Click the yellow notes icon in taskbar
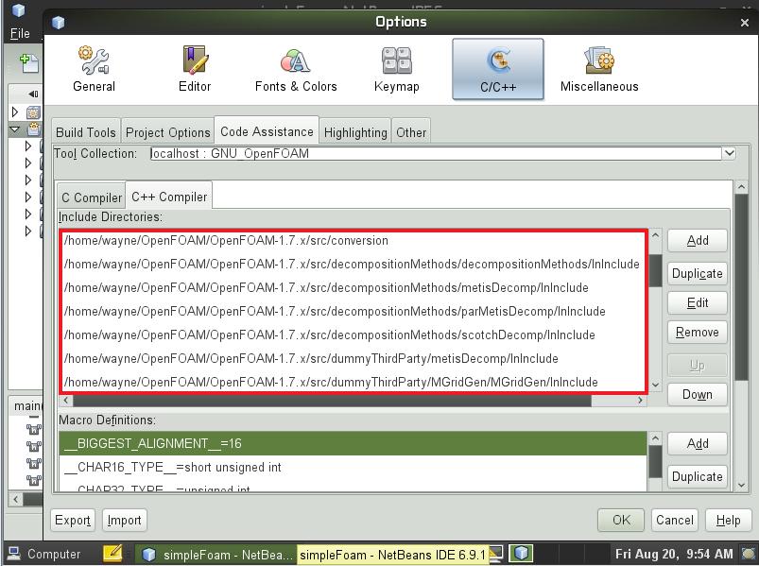The height and width of the screenshot is (566, 759). (x=112, y=554)
